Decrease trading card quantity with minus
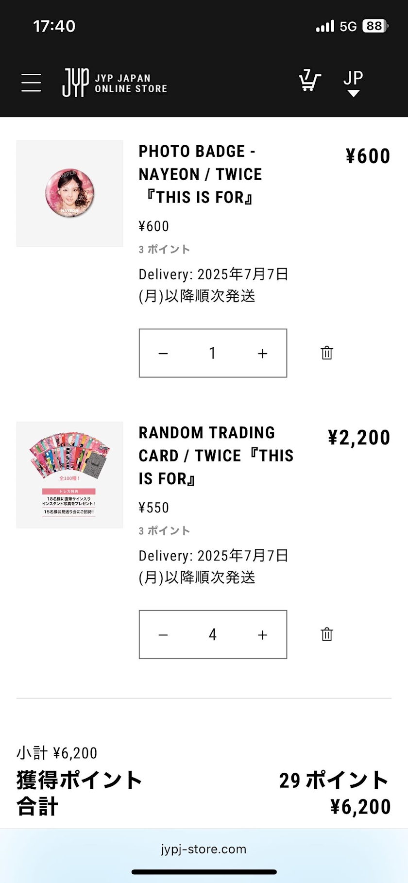 (163, 635)
